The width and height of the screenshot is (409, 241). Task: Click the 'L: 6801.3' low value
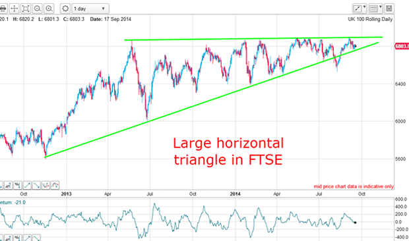[x=49, y=19]
